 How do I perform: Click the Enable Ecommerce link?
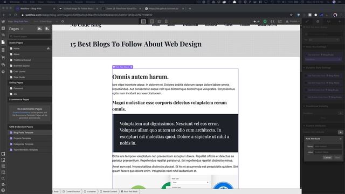(x=21, y=113)
